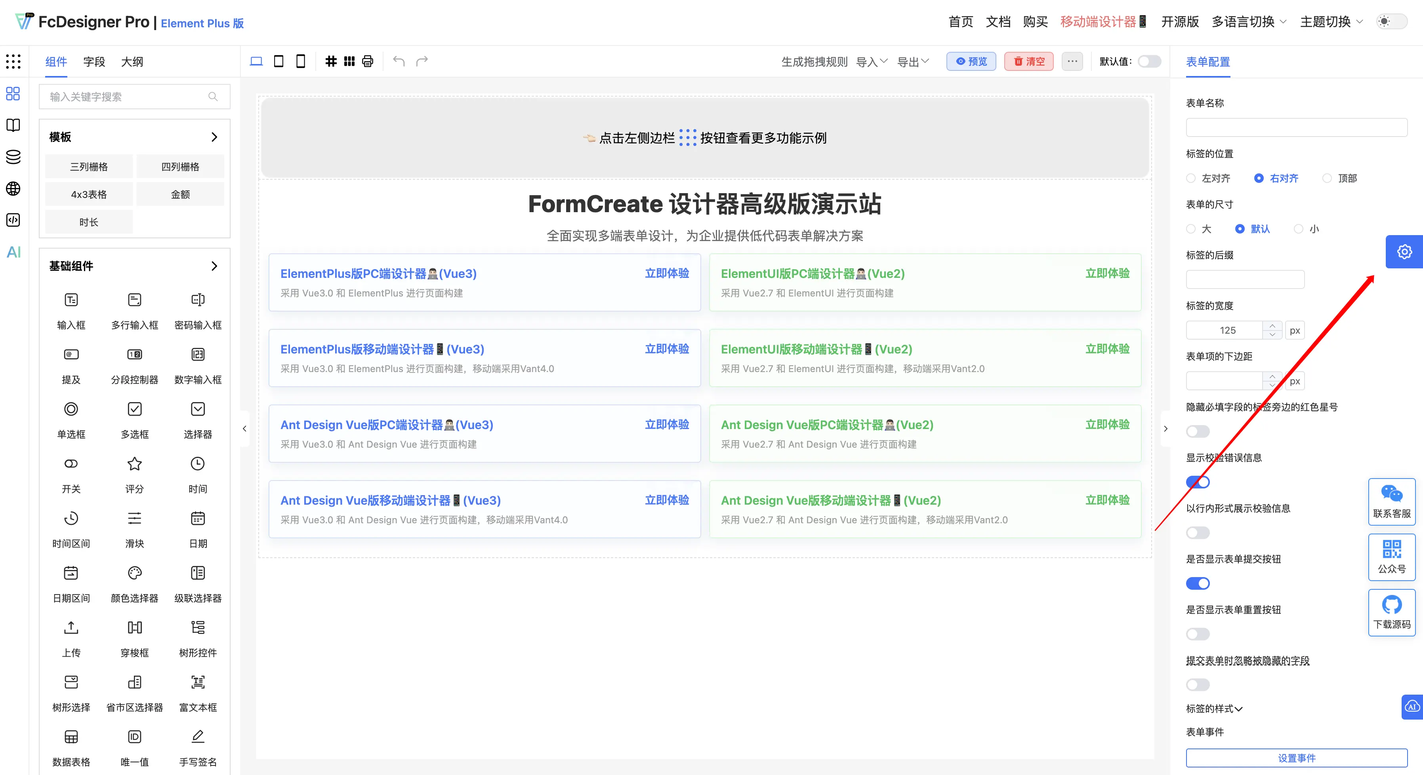Click the globe icon in the left sidebar
This screenshot has width=1423, height=775.
coord(13,189)
